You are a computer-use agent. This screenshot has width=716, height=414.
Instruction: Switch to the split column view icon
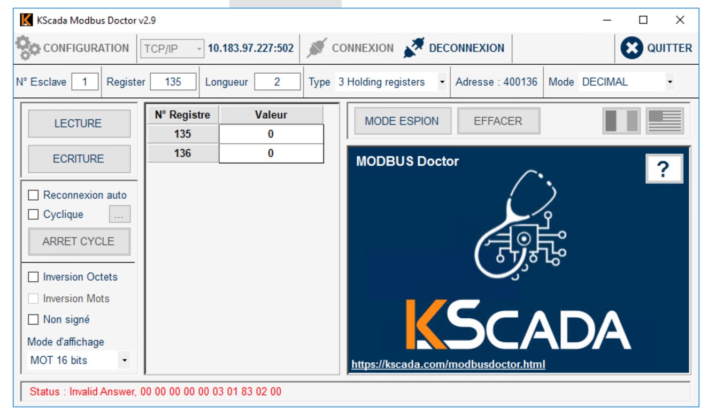pyautogui.click(x=621, y=121)
